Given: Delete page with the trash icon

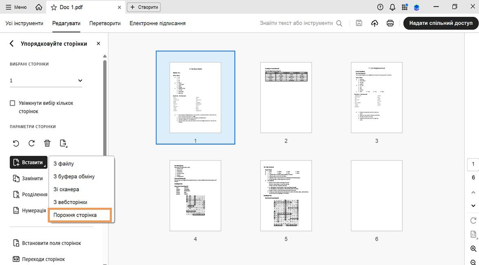Looking at the screenshot, I should 47,143.
